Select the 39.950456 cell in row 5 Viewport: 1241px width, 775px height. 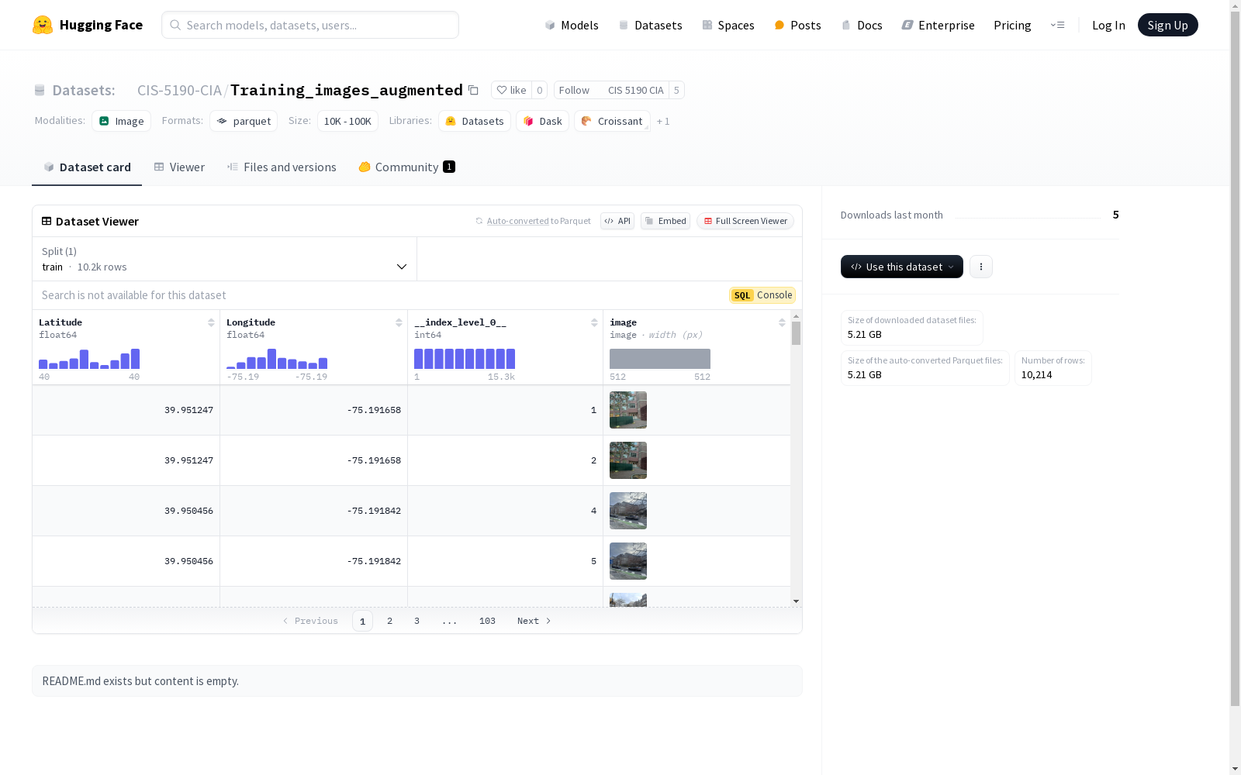coord(126,561)
